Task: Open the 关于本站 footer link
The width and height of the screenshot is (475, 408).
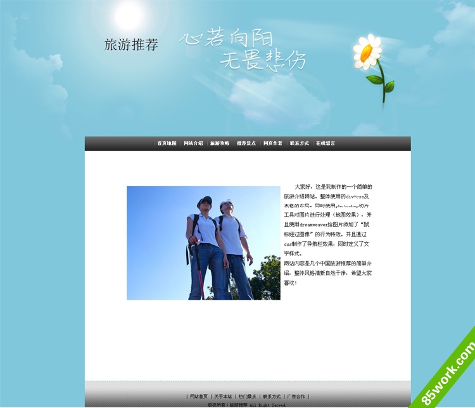Action: tap(223, 397)
